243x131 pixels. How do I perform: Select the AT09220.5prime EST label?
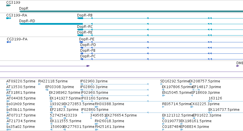21,81
